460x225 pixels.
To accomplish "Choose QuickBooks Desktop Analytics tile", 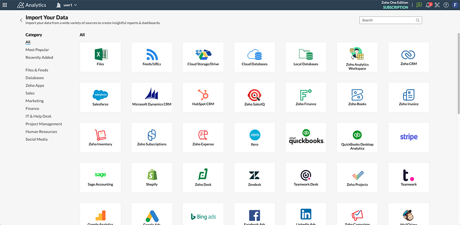I will [357, 137].
